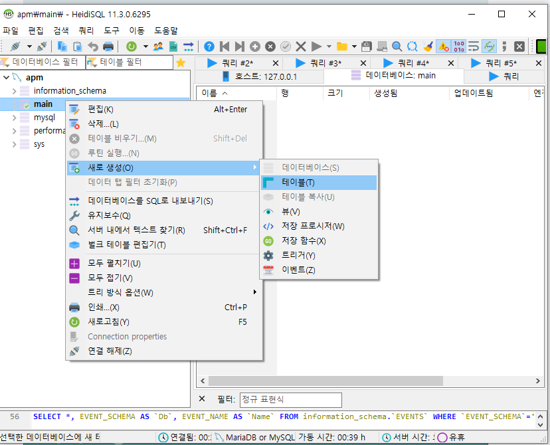The height and width of the screenshot is (445, 550).
Task: Select 이벤트(Z) from the submenu
Action: point(318,270)
